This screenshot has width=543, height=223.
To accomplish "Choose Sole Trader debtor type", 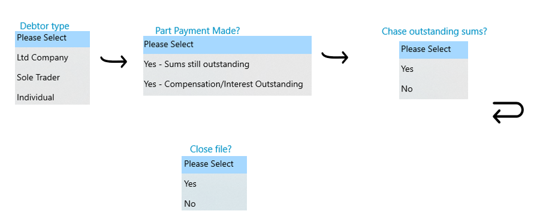I will click(x=52, y=77).
